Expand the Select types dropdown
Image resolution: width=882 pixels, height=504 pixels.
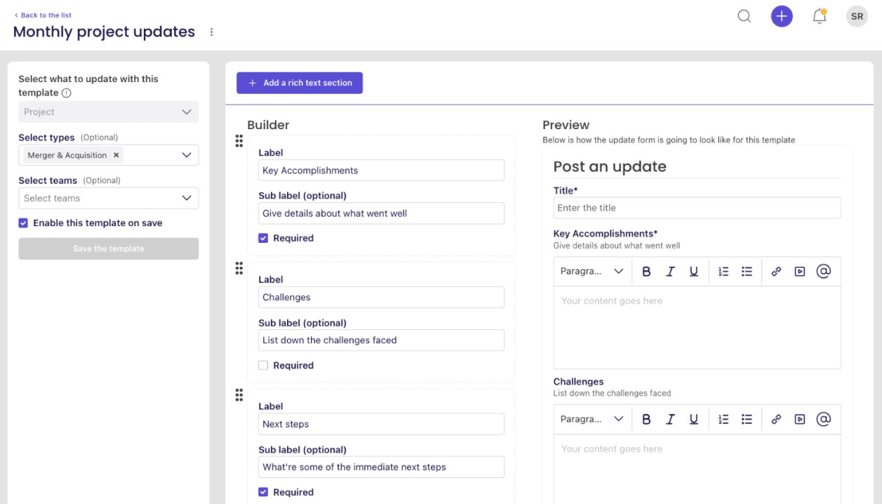click(186, 155)
